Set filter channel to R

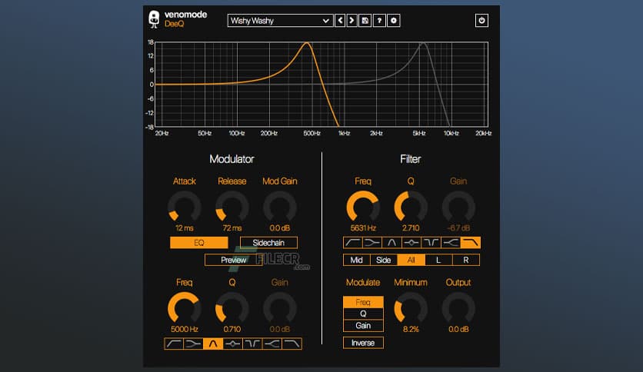point(466,260)
